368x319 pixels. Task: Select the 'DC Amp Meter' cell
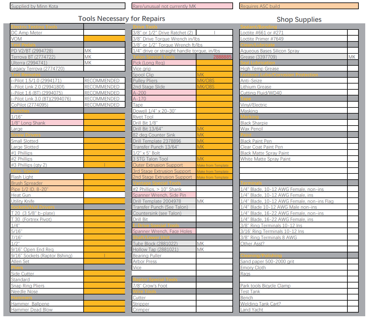click(x=47, y=33)
